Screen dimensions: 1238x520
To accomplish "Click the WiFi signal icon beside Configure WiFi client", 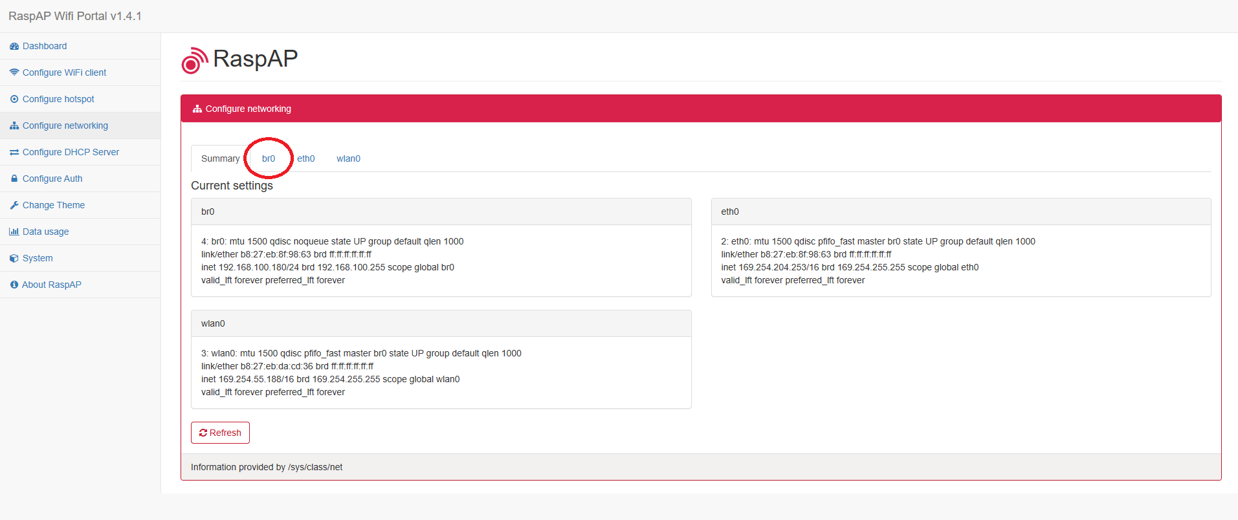I will click(14, 72).
